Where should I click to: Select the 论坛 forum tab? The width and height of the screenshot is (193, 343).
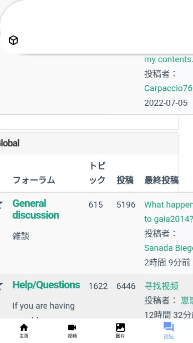pyautogui.click(x=168, y=330)
